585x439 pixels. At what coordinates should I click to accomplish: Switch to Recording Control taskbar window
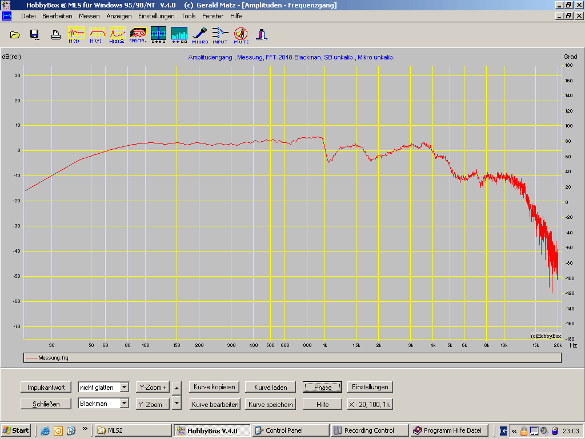[370, 430]
